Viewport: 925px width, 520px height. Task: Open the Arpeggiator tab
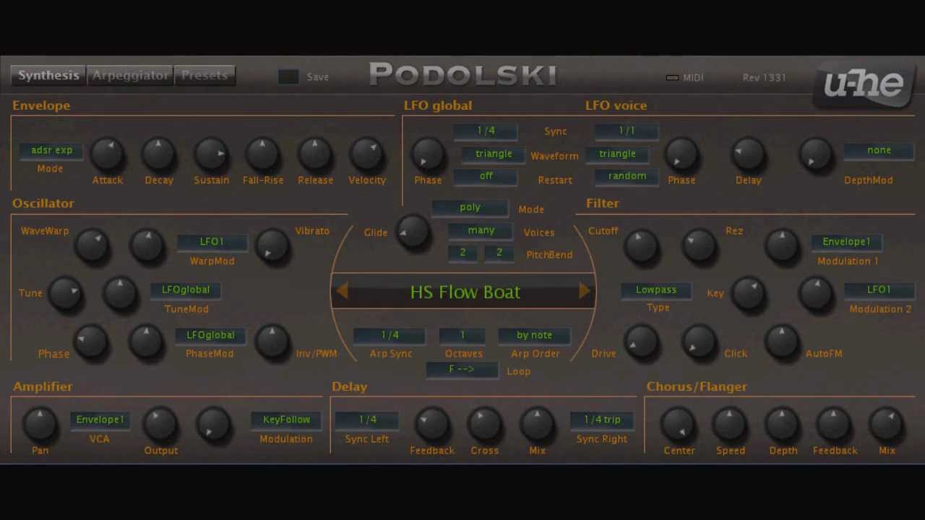(130, 76)
